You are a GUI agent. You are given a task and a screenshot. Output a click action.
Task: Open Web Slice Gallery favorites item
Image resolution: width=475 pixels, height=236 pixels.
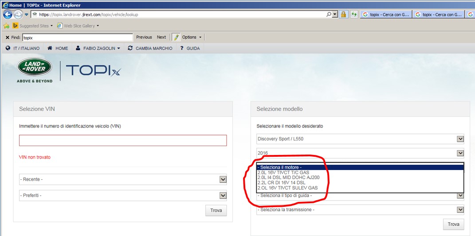pyautogui.click(x=78, y=26)
